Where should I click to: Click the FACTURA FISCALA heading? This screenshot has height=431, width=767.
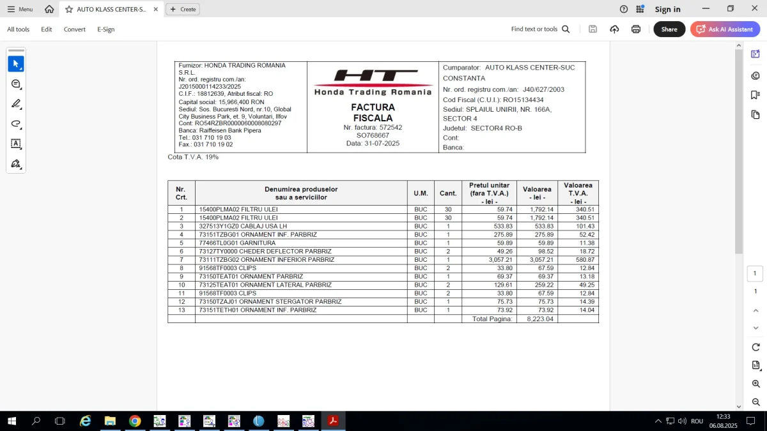(x=373, y=112)
